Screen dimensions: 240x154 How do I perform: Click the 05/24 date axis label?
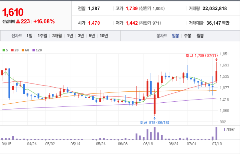tap(101, 144)
